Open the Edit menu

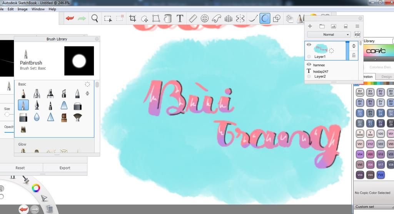point(10,9)
